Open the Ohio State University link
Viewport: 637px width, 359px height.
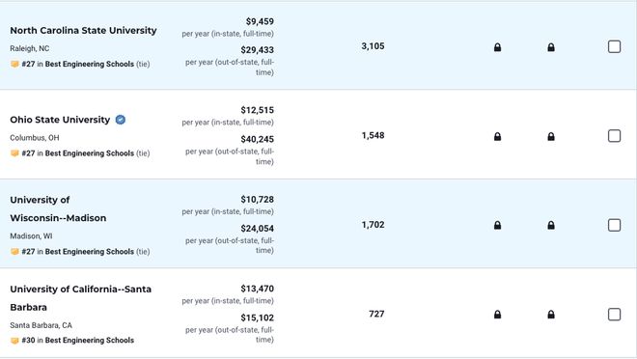click(60, 120)
